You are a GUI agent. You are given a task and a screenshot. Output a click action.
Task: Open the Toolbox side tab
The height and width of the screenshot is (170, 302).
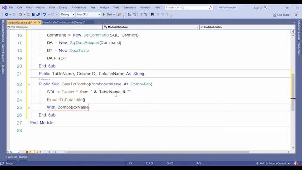tap(3, 69)
